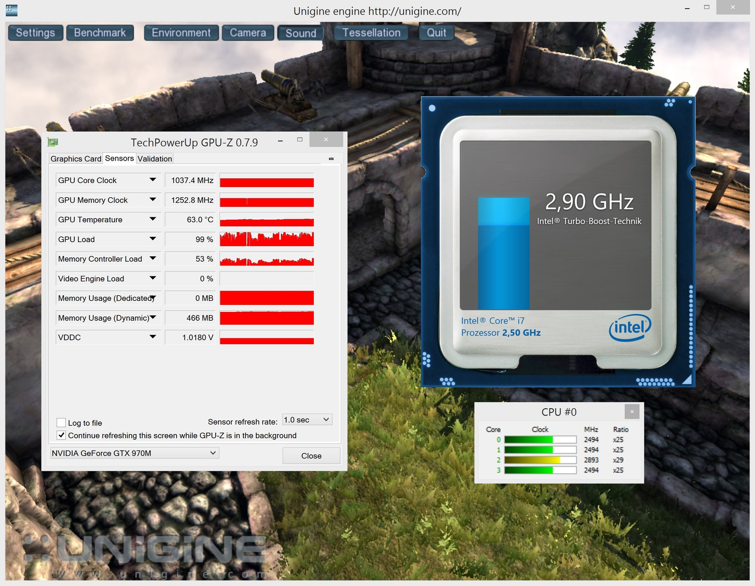The width and height of the screenshot is (755, 586).
Task: Close the GPU-Z window with the X
Action: 326,140
